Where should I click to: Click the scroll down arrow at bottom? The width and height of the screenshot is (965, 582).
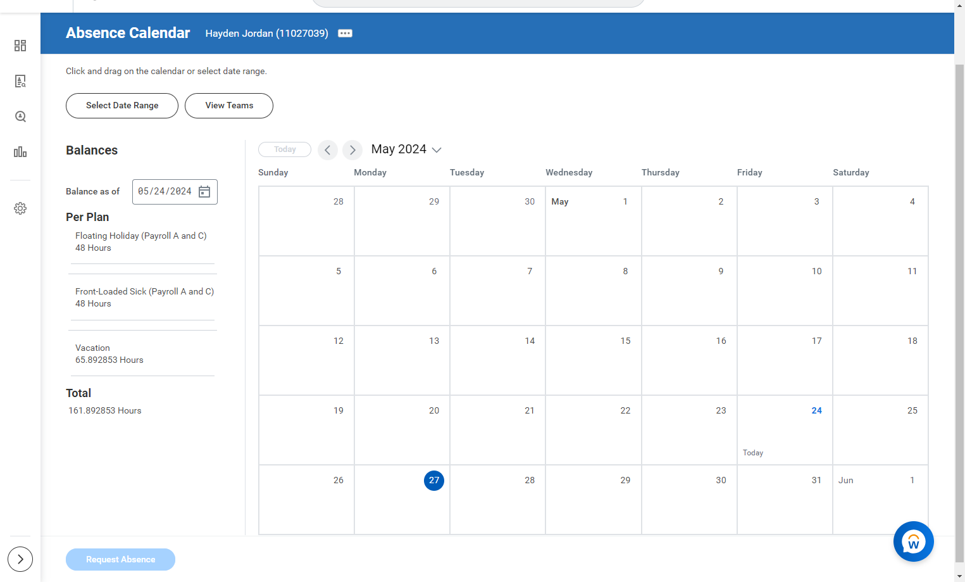[959, 576]
